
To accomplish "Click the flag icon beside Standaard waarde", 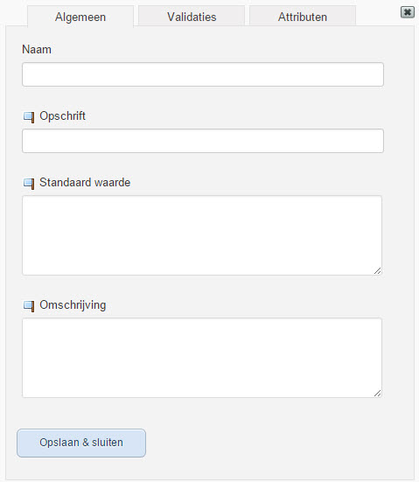I will [x=29, y=184].
